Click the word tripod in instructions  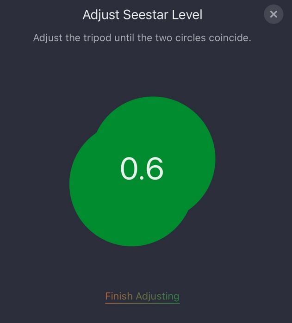pos(97,38)
